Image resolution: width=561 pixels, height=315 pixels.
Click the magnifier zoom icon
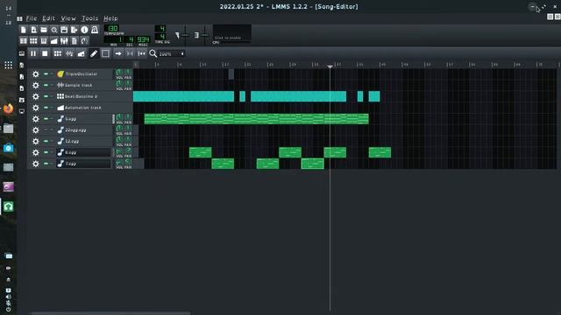(153, 53)
